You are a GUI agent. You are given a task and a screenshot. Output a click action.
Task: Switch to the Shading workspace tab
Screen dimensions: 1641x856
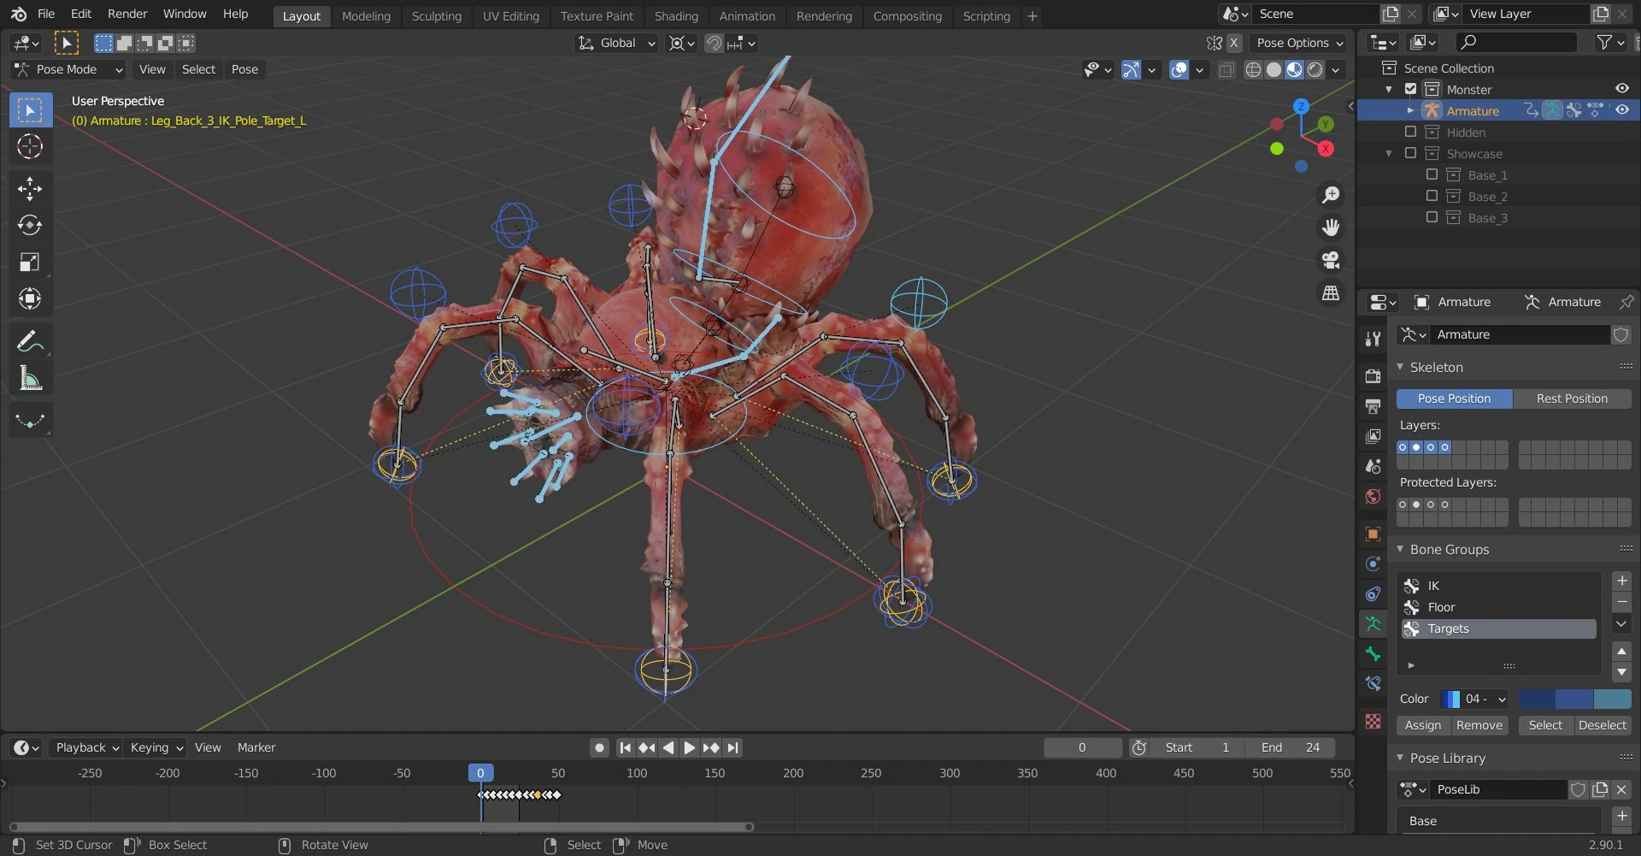coord(676,15)
